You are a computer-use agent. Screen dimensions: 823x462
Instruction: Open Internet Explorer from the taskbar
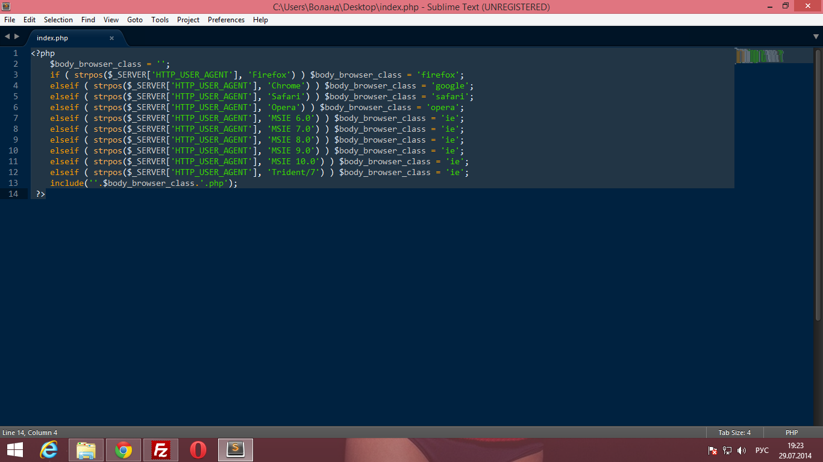[x=49, y=450]
